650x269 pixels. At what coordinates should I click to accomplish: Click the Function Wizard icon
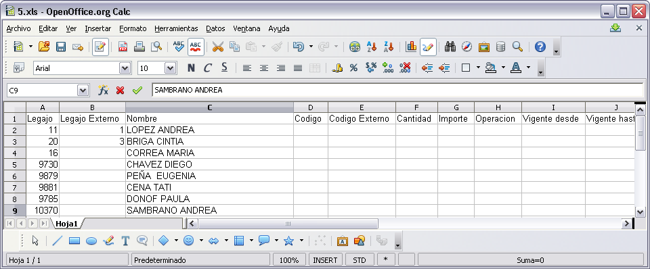click(x=103, y=90)
